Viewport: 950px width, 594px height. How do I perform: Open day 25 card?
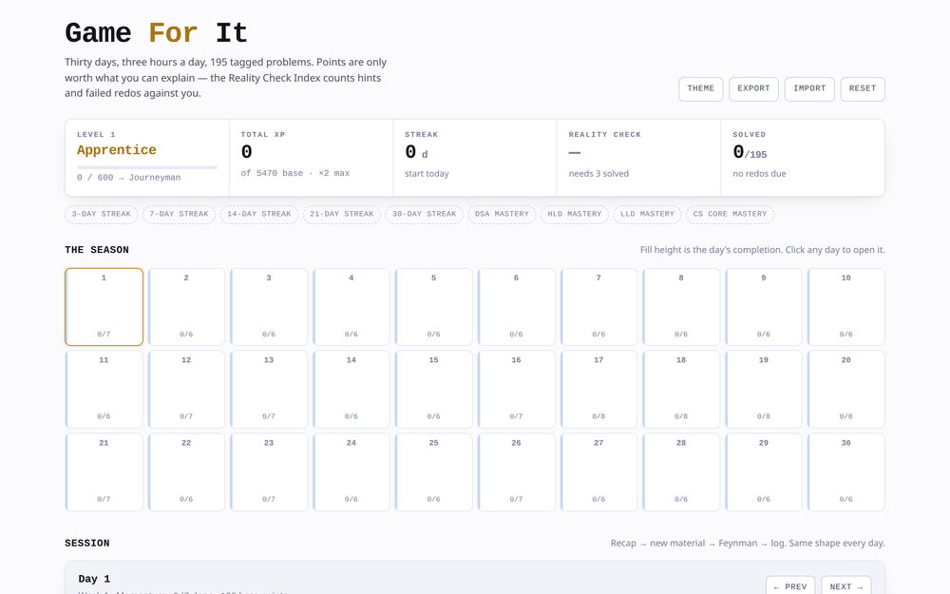tap(434, 472)
